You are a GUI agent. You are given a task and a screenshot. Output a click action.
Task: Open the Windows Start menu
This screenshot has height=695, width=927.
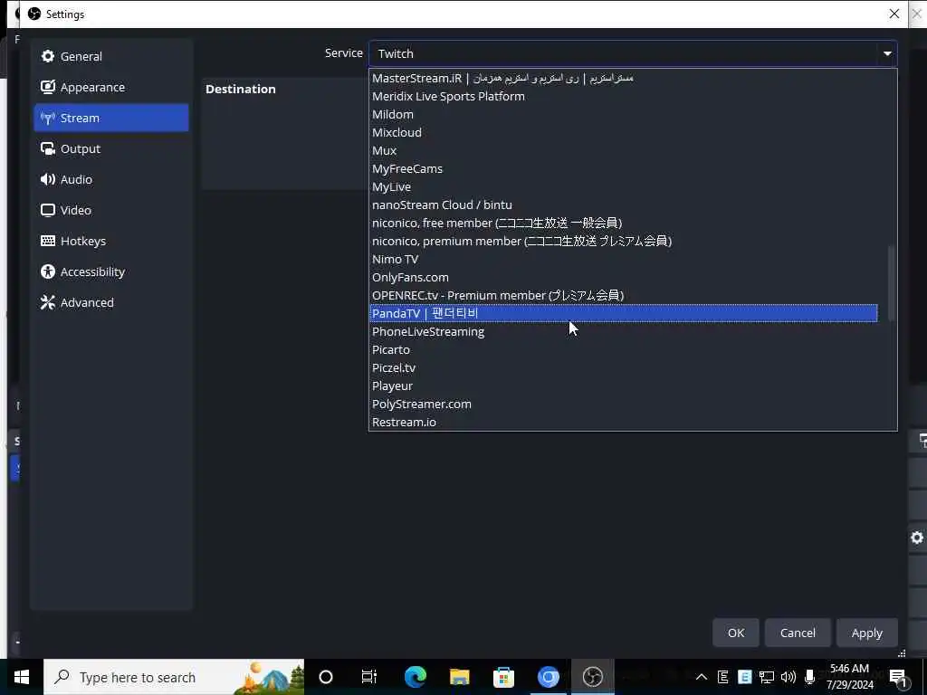tap(22, 677)
